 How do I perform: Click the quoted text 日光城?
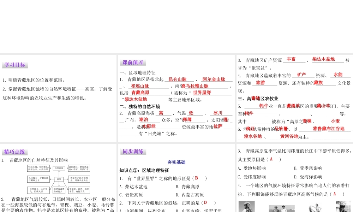(155, 134)
